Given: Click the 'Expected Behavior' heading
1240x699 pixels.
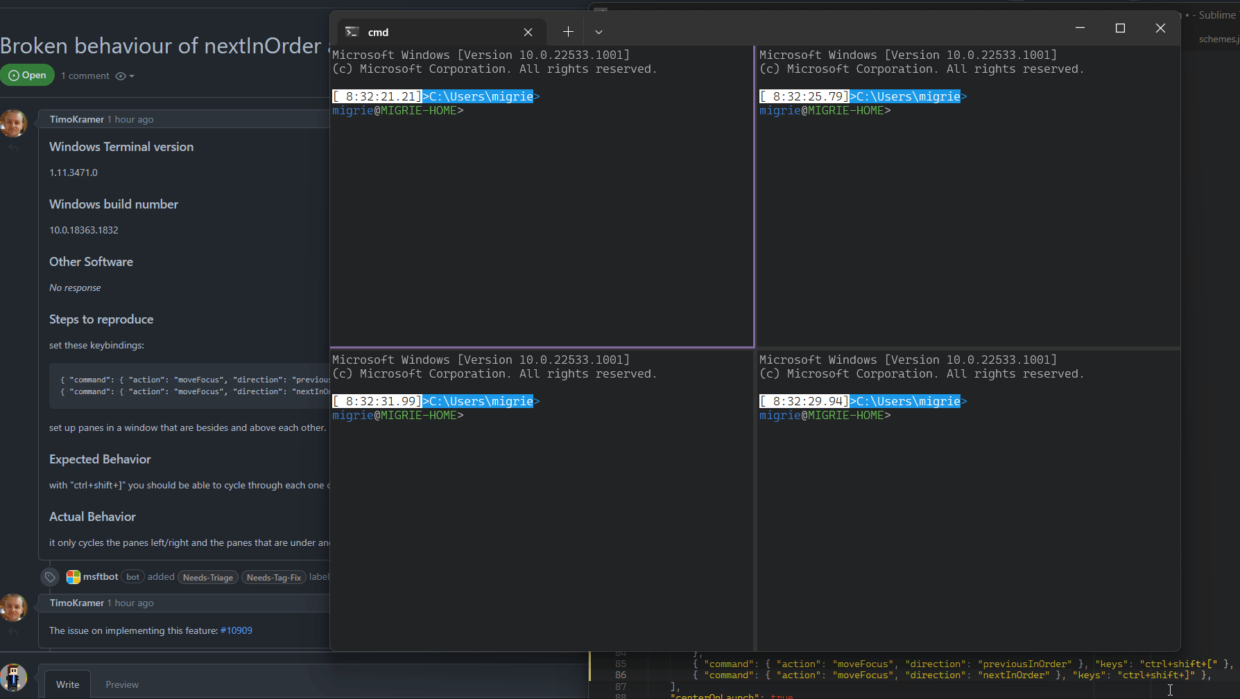Looking at the screenshot, I should (100, 459).
